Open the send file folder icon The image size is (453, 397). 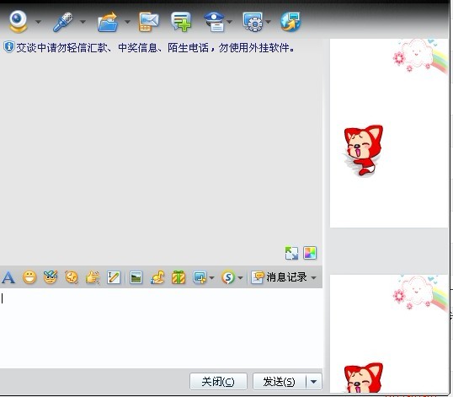tap(108, 22)
